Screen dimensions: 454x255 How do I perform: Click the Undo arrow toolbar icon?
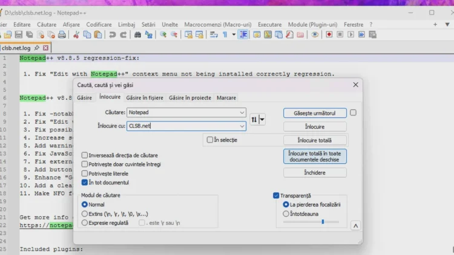[x=113, y=35]
